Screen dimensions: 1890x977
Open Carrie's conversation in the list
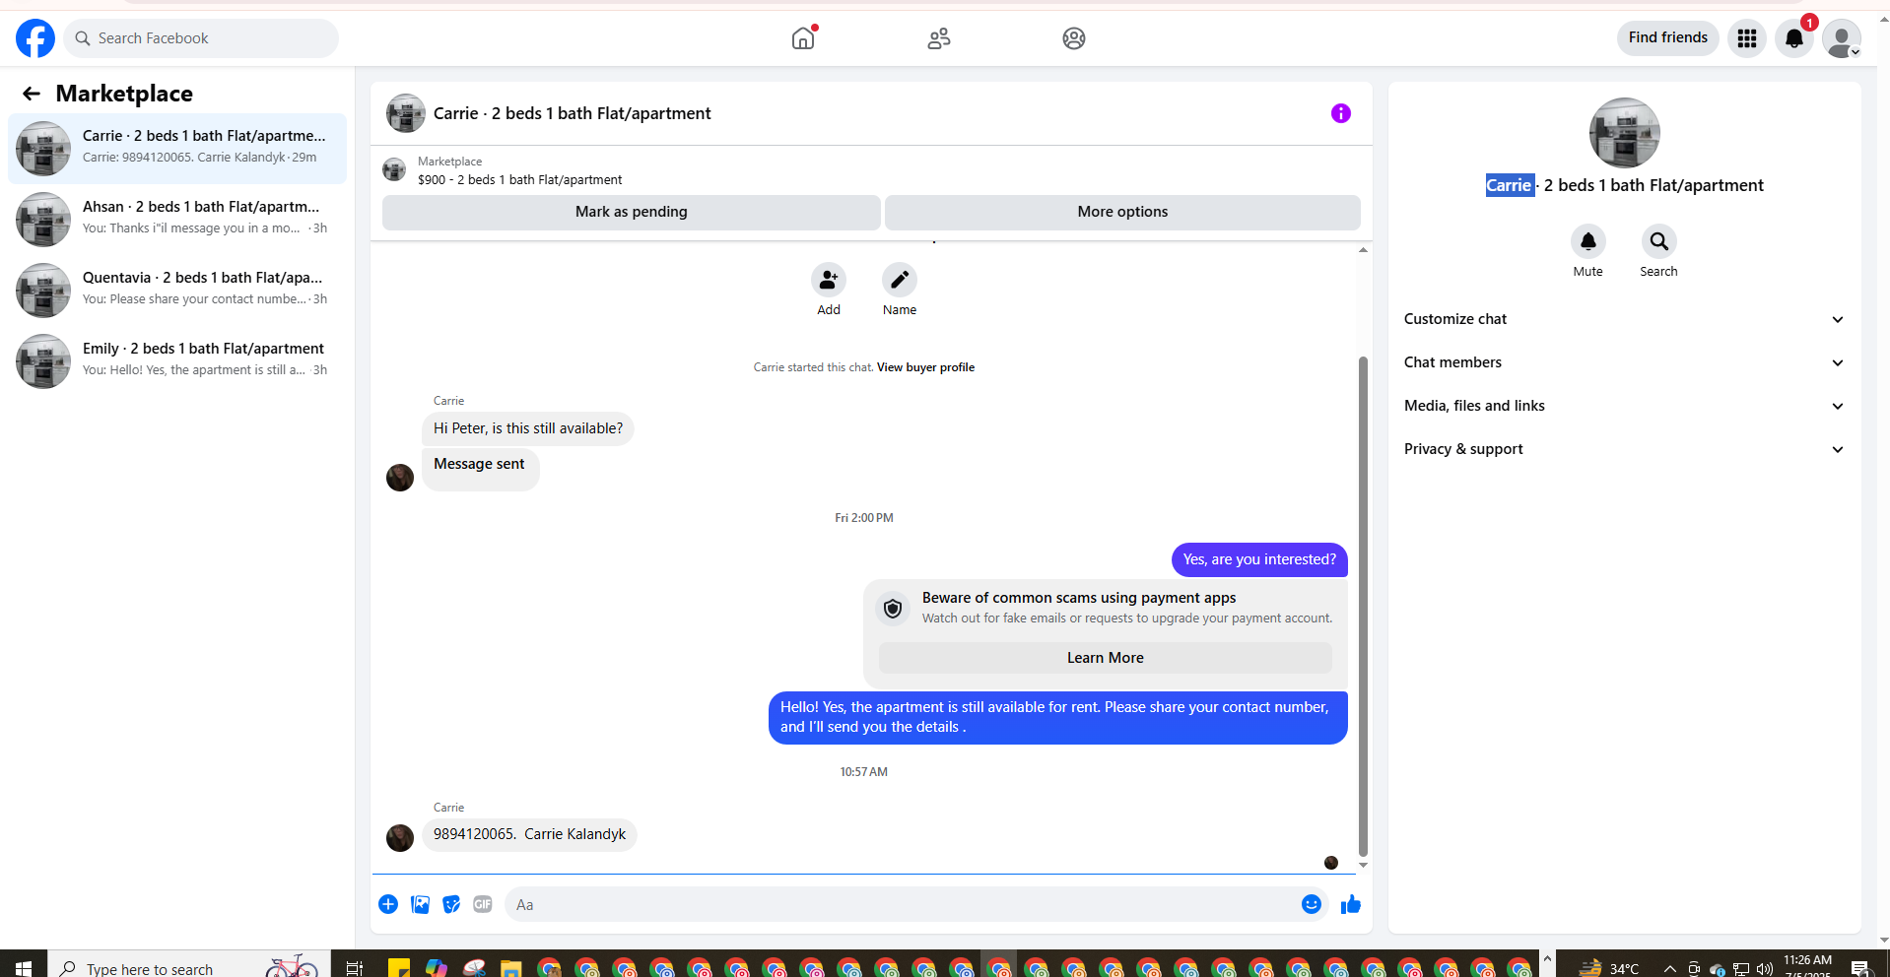pos(177,149)
